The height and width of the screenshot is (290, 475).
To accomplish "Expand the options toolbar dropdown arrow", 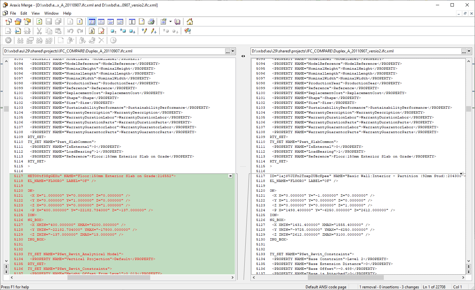I will [x=170, y=22].
